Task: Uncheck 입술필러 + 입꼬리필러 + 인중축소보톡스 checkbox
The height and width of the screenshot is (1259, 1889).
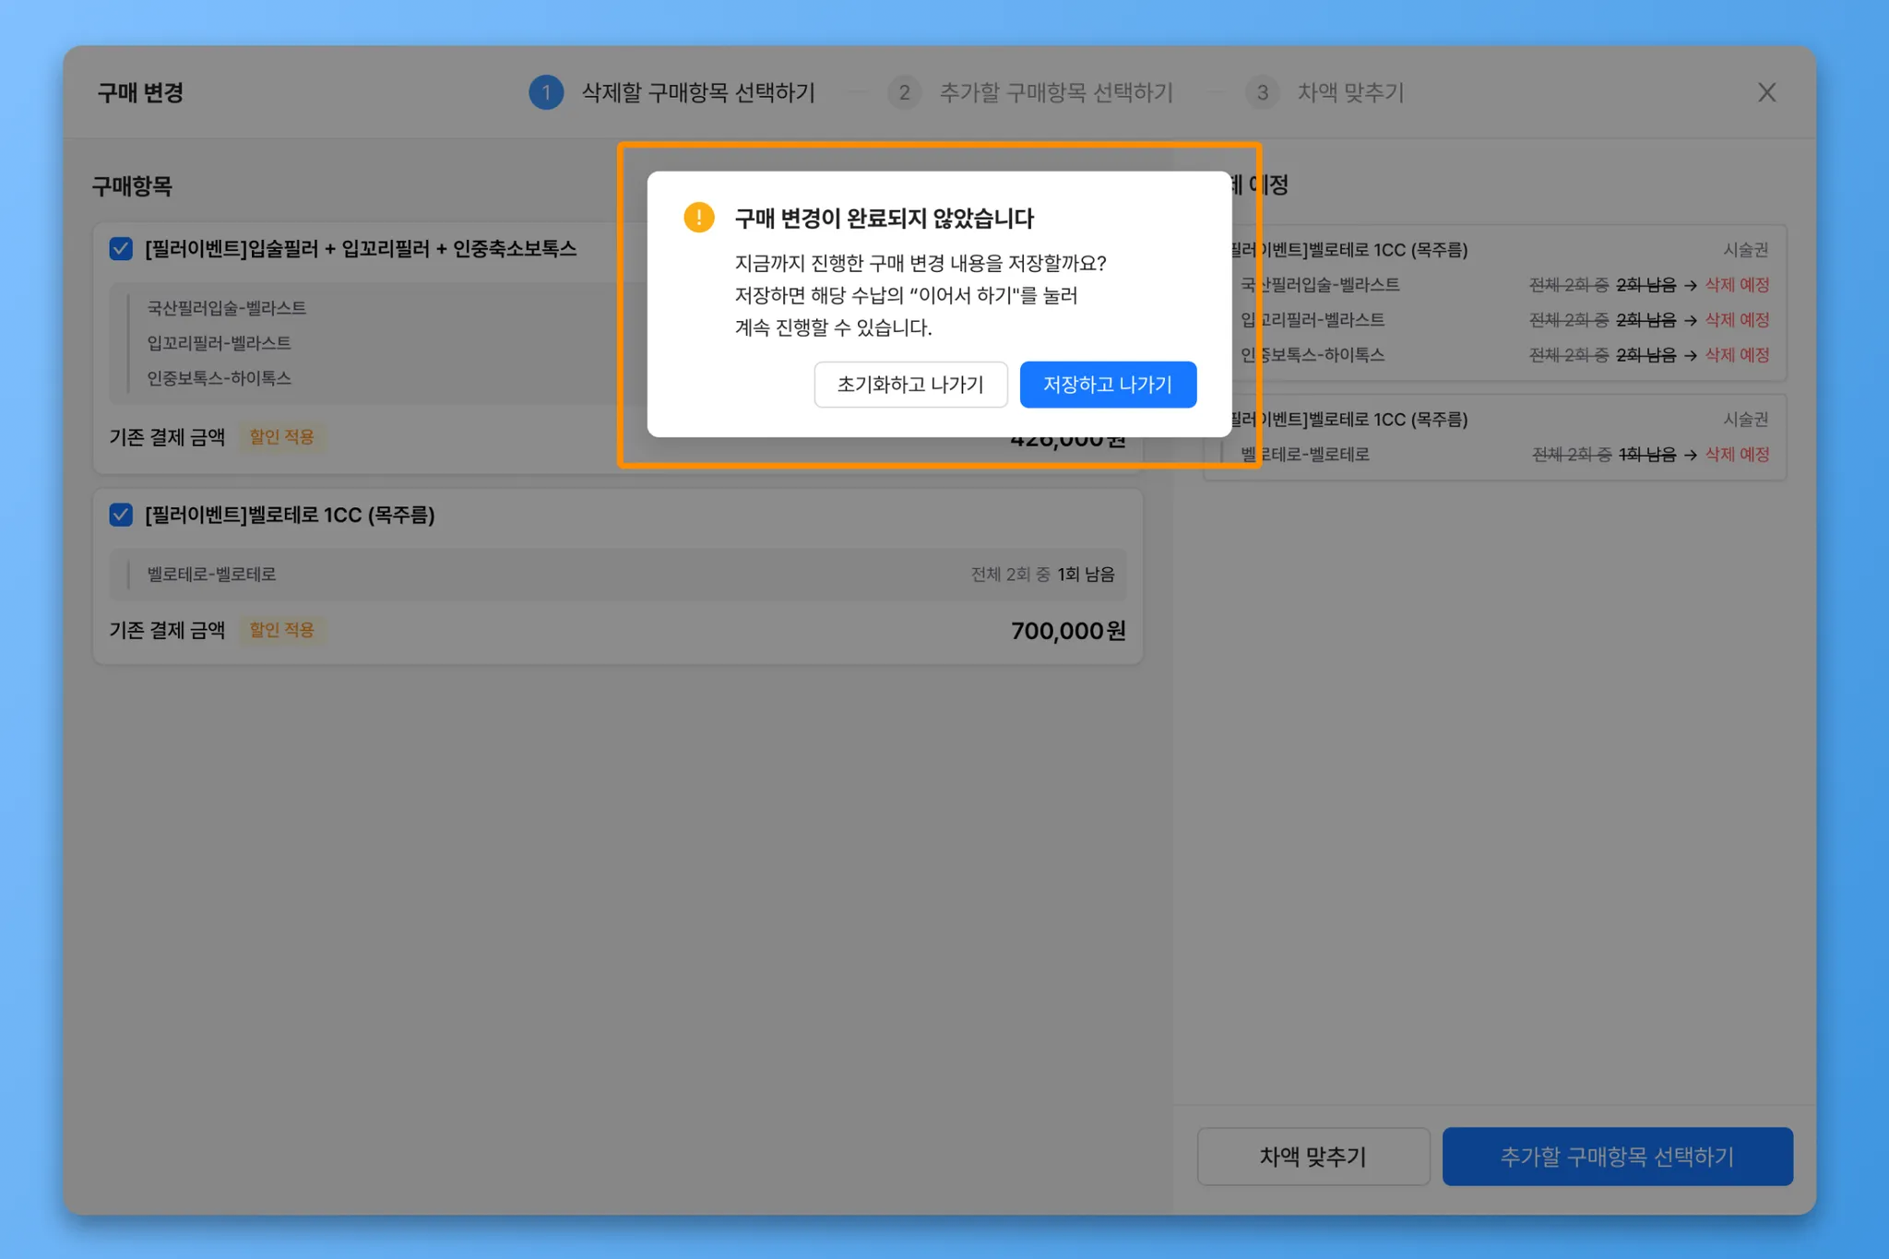Action: coord(121,249)
